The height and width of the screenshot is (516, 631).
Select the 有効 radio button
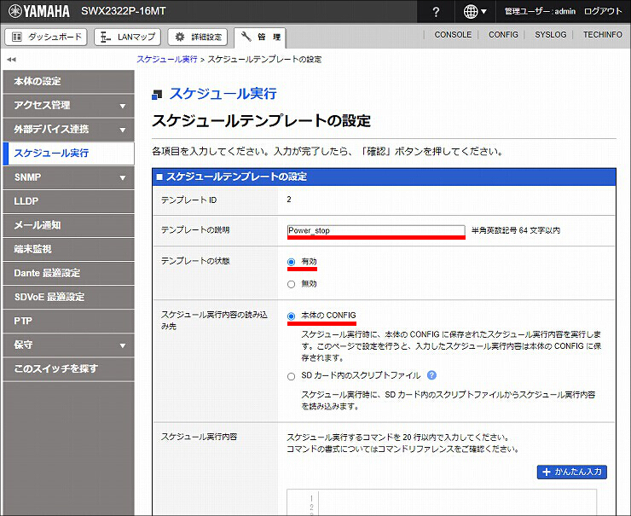[x=292, y=262]
